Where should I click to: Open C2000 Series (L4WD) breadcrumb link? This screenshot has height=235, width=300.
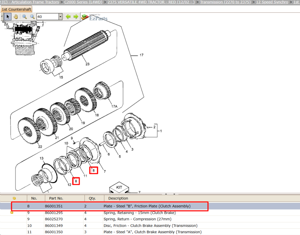pos(83,2)
